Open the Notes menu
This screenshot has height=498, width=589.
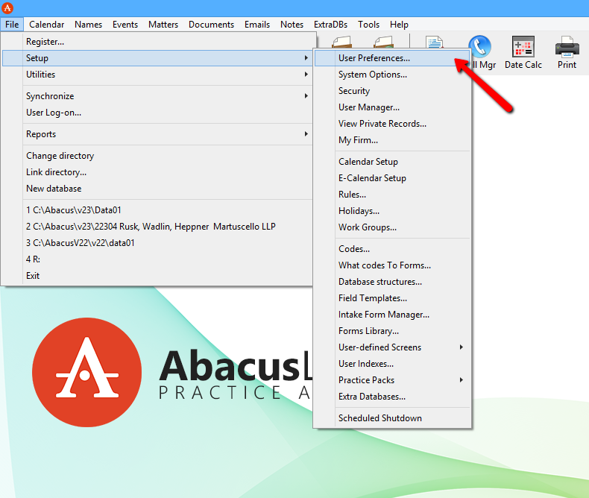click(x=292, y=25)
